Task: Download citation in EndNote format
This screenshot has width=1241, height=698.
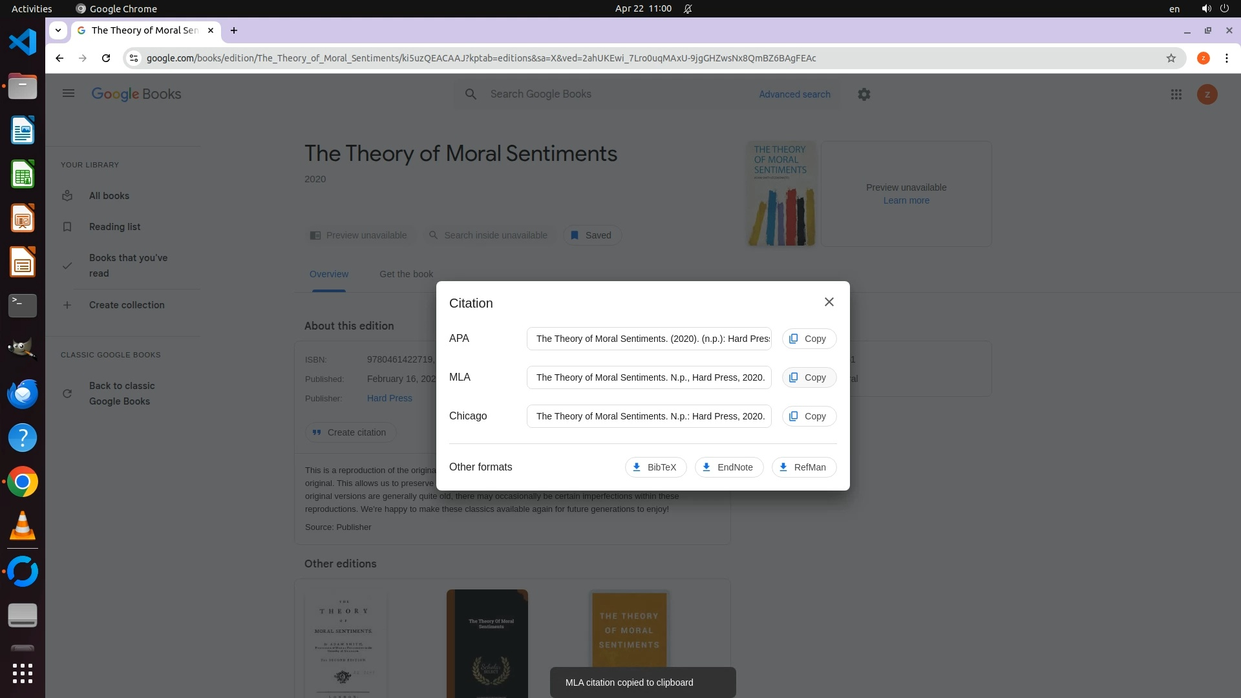Action: [728, 467]
